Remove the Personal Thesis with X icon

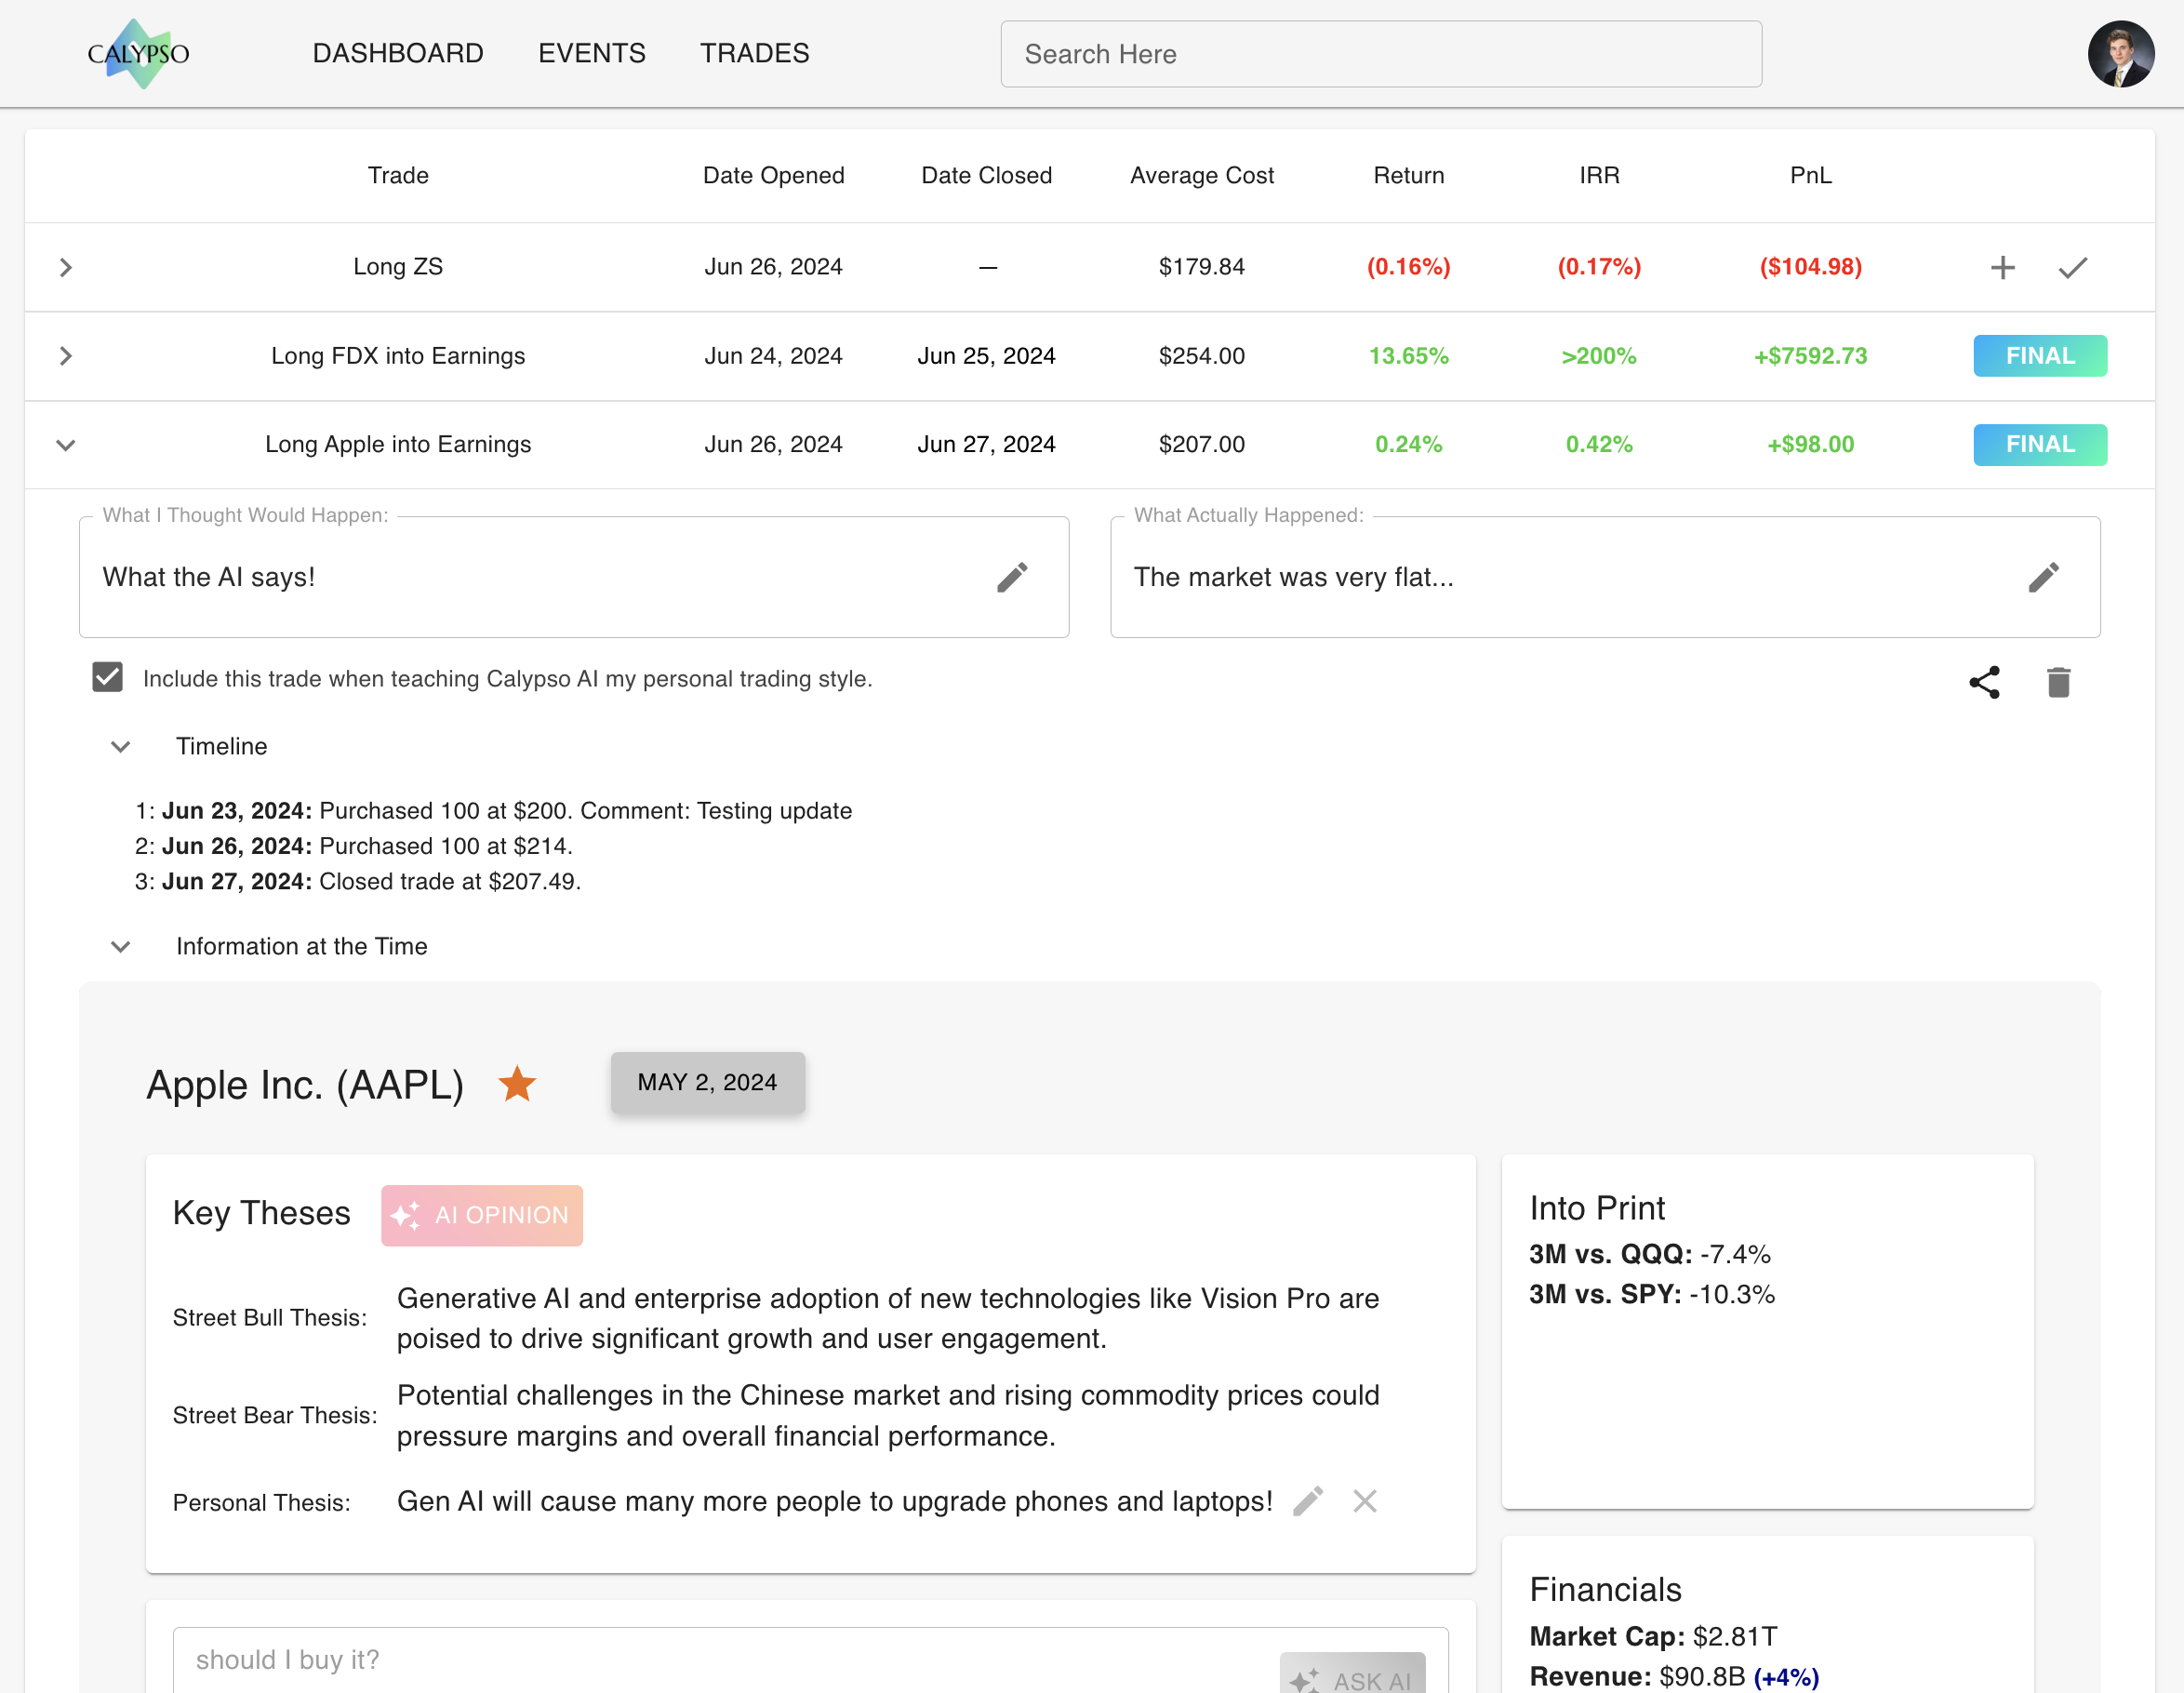1365,1501
